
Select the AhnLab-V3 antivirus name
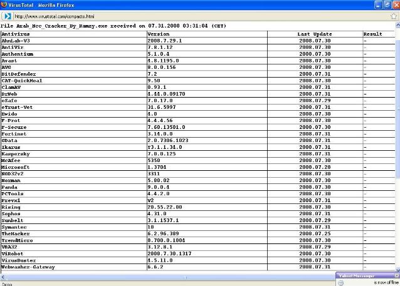click(x=16, y=41)
